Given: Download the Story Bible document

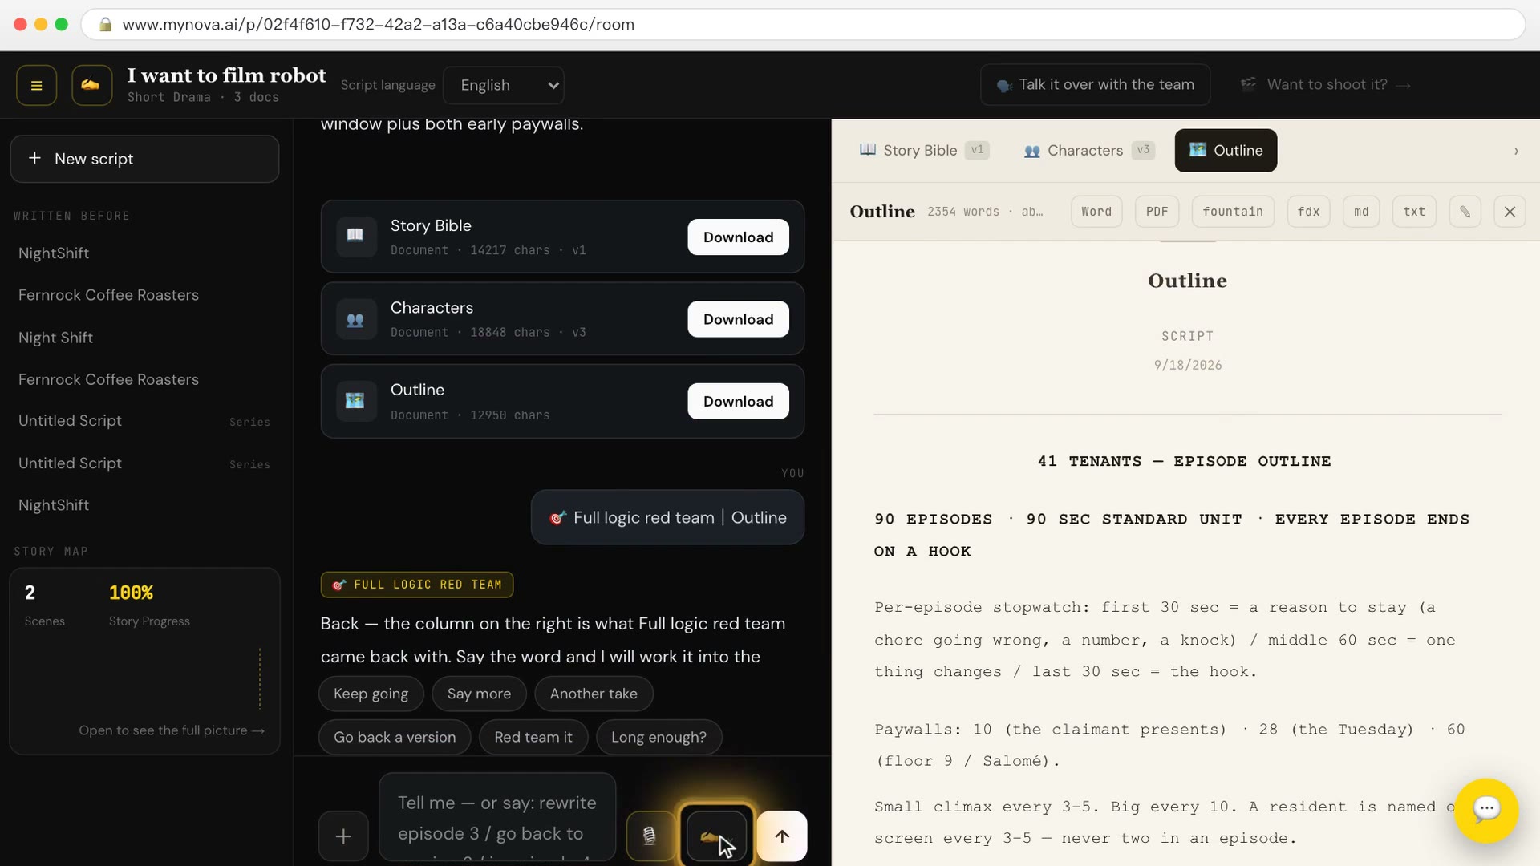Looking at the screenshot, I should [738, 237].
